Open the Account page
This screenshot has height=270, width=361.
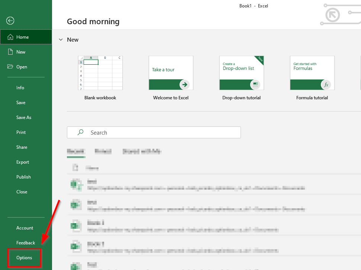pos(26,228)
